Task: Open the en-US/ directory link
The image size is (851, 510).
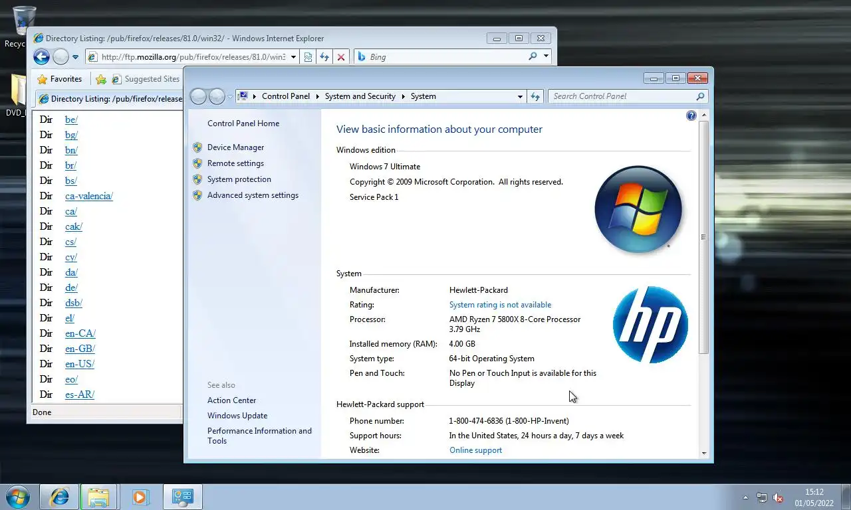Action: [80, 364]
